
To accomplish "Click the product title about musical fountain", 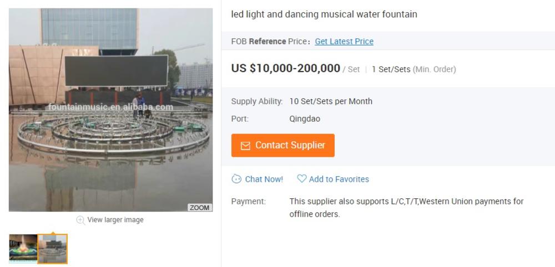I will (x=324, y=14).
